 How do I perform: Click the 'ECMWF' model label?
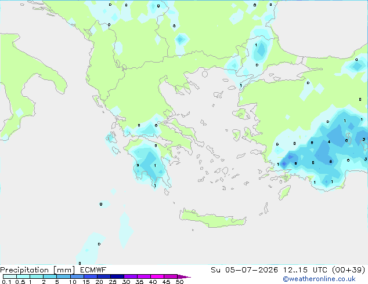pos(93,270)
